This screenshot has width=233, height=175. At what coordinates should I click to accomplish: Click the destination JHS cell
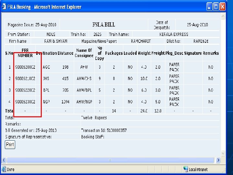46,78
